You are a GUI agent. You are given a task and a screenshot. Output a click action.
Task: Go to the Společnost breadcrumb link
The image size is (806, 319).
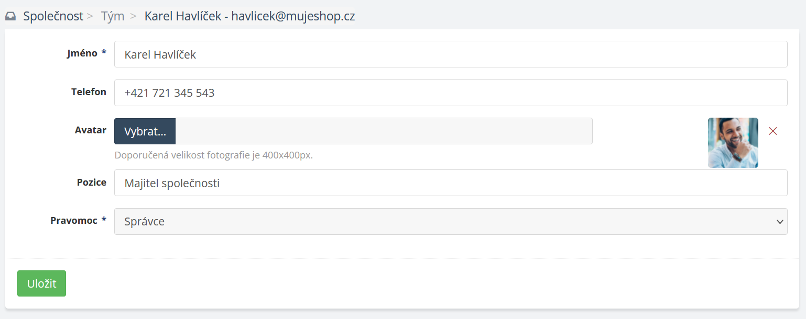coord(53,16)
